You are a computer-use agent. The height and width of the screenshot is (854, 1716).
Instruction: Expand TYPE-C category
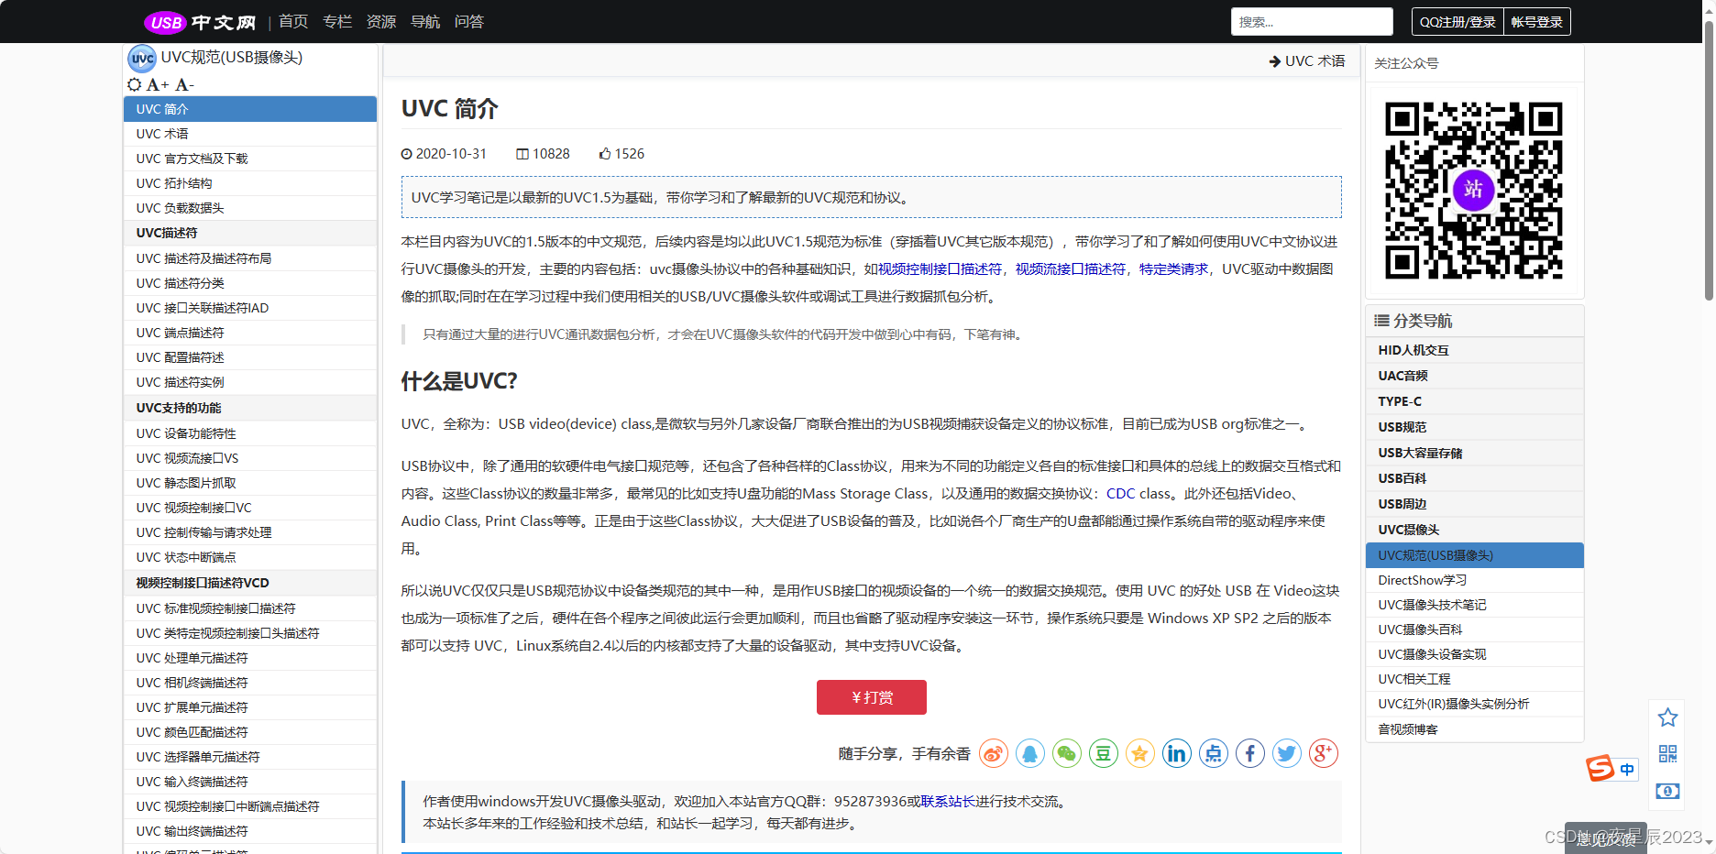click(x=1475, y=401)
